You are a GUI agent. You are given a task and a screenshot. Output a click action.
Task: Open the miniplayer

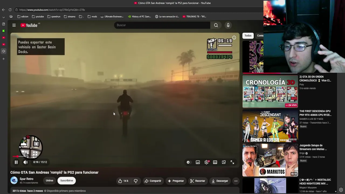tap(224, 162)
